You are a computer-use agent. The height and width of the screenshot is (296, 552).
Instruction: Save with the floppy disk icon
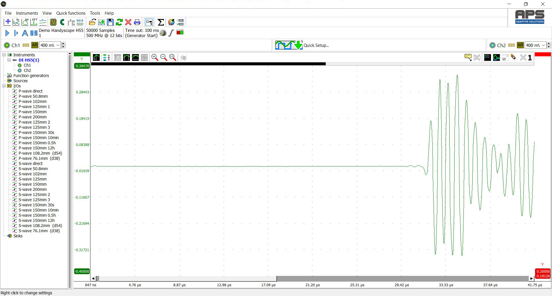point(110,22)
